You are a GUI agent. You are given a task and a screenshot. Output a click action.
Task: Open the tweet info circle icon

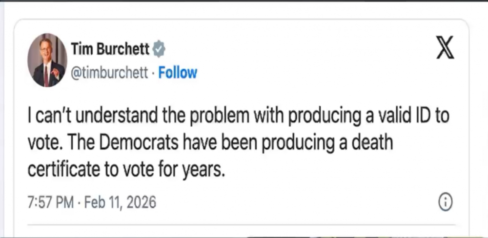click(x=445, y=202)
